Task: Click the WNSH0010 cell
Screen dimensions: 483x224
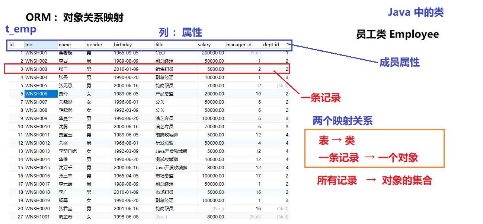Action: 41,126
